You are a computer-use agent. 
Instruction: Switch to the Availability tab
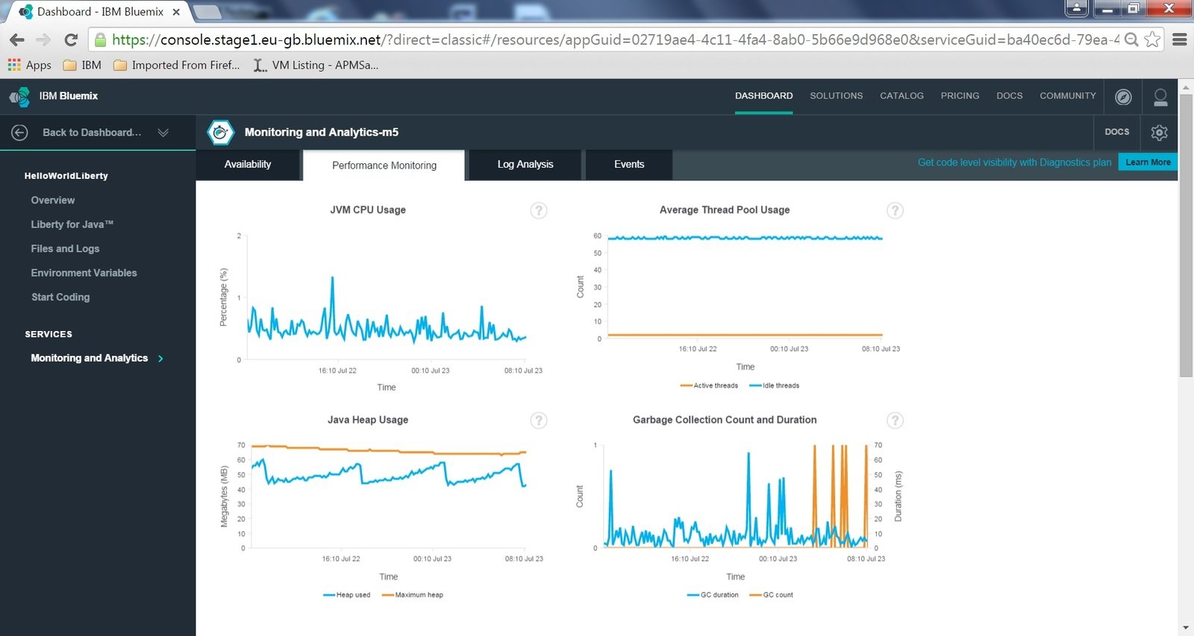pos(248,165)
